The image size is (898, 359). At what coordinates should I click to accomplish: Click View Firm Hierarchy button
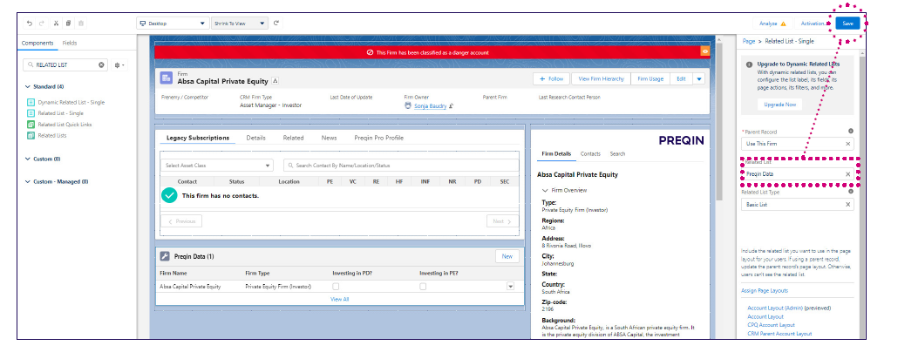click(x=601, y=79)
